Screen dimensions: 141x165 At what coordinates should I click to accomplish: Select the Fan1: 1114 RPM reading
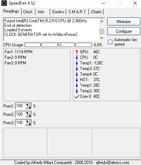[18, 52]
